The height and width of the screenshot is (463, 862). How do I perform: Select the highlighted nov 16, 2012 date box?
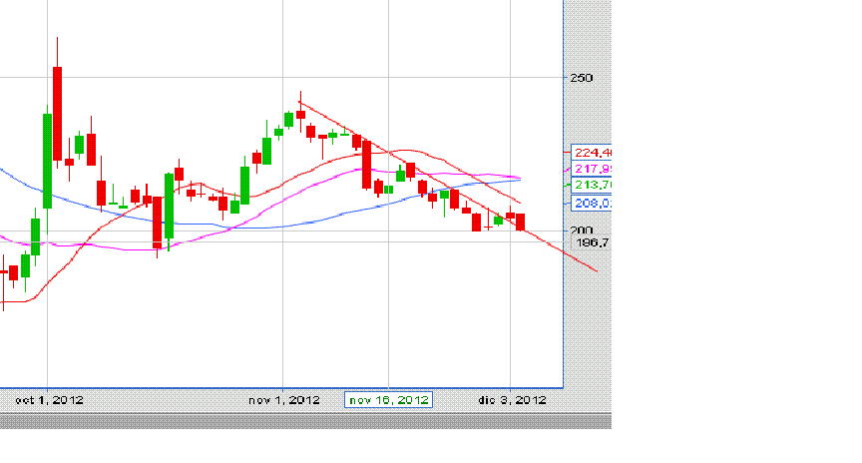(388, 400)
